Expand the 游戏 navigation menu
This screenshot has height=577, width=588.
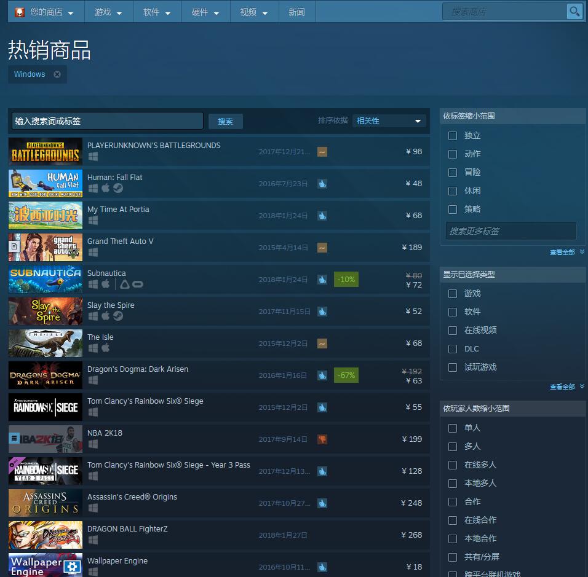(109, 12)
